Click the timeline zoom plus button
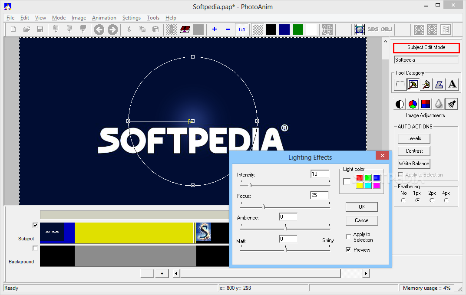 (162, 273)
